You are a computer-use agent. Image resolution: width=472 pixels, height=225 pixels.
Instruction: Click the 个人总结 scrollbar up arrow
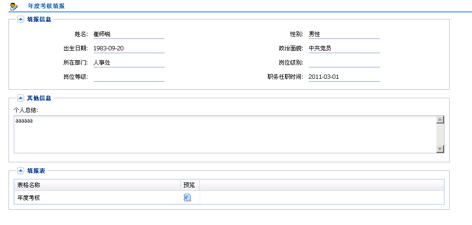tap(440, 120)
